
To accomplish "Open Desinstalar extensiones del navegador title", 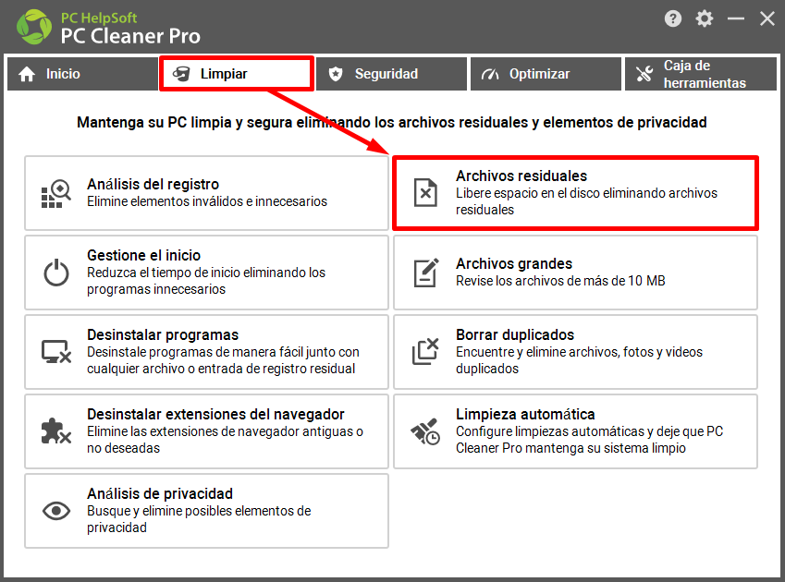I will point(215,414).
